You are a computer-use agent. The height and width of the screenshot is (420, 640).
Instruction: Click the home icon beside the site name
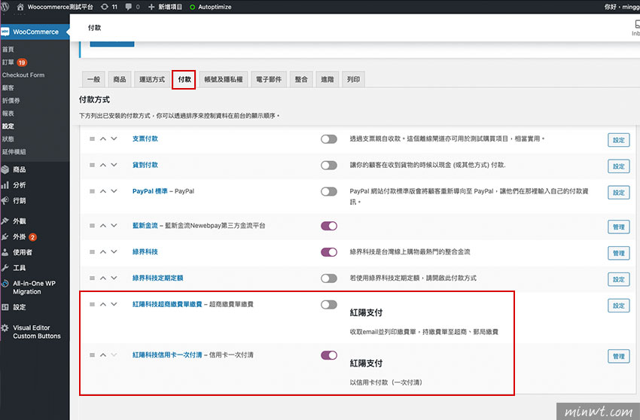pos(20,7)
